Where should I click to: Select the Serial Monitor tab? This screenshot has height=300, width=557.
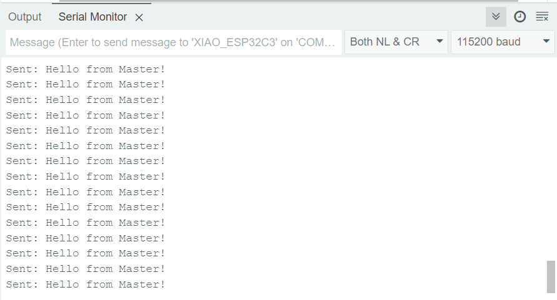pyautogui.click(x=93, y=17)
